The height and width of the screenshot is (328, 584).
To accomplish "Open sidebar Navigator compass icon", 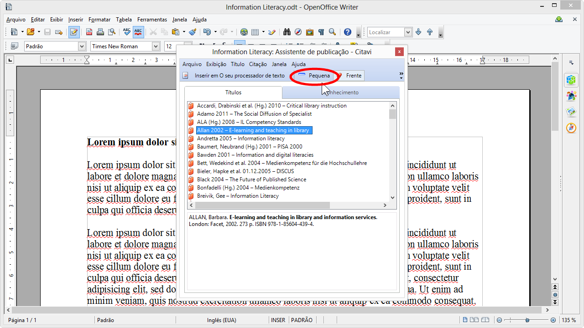I will (x=571, y=128).
